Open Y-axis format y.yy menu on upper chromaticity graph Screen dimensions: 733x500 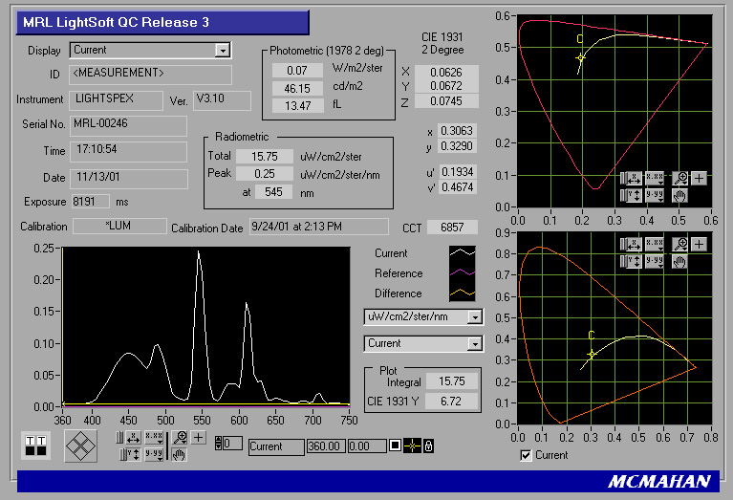point(655,195)
